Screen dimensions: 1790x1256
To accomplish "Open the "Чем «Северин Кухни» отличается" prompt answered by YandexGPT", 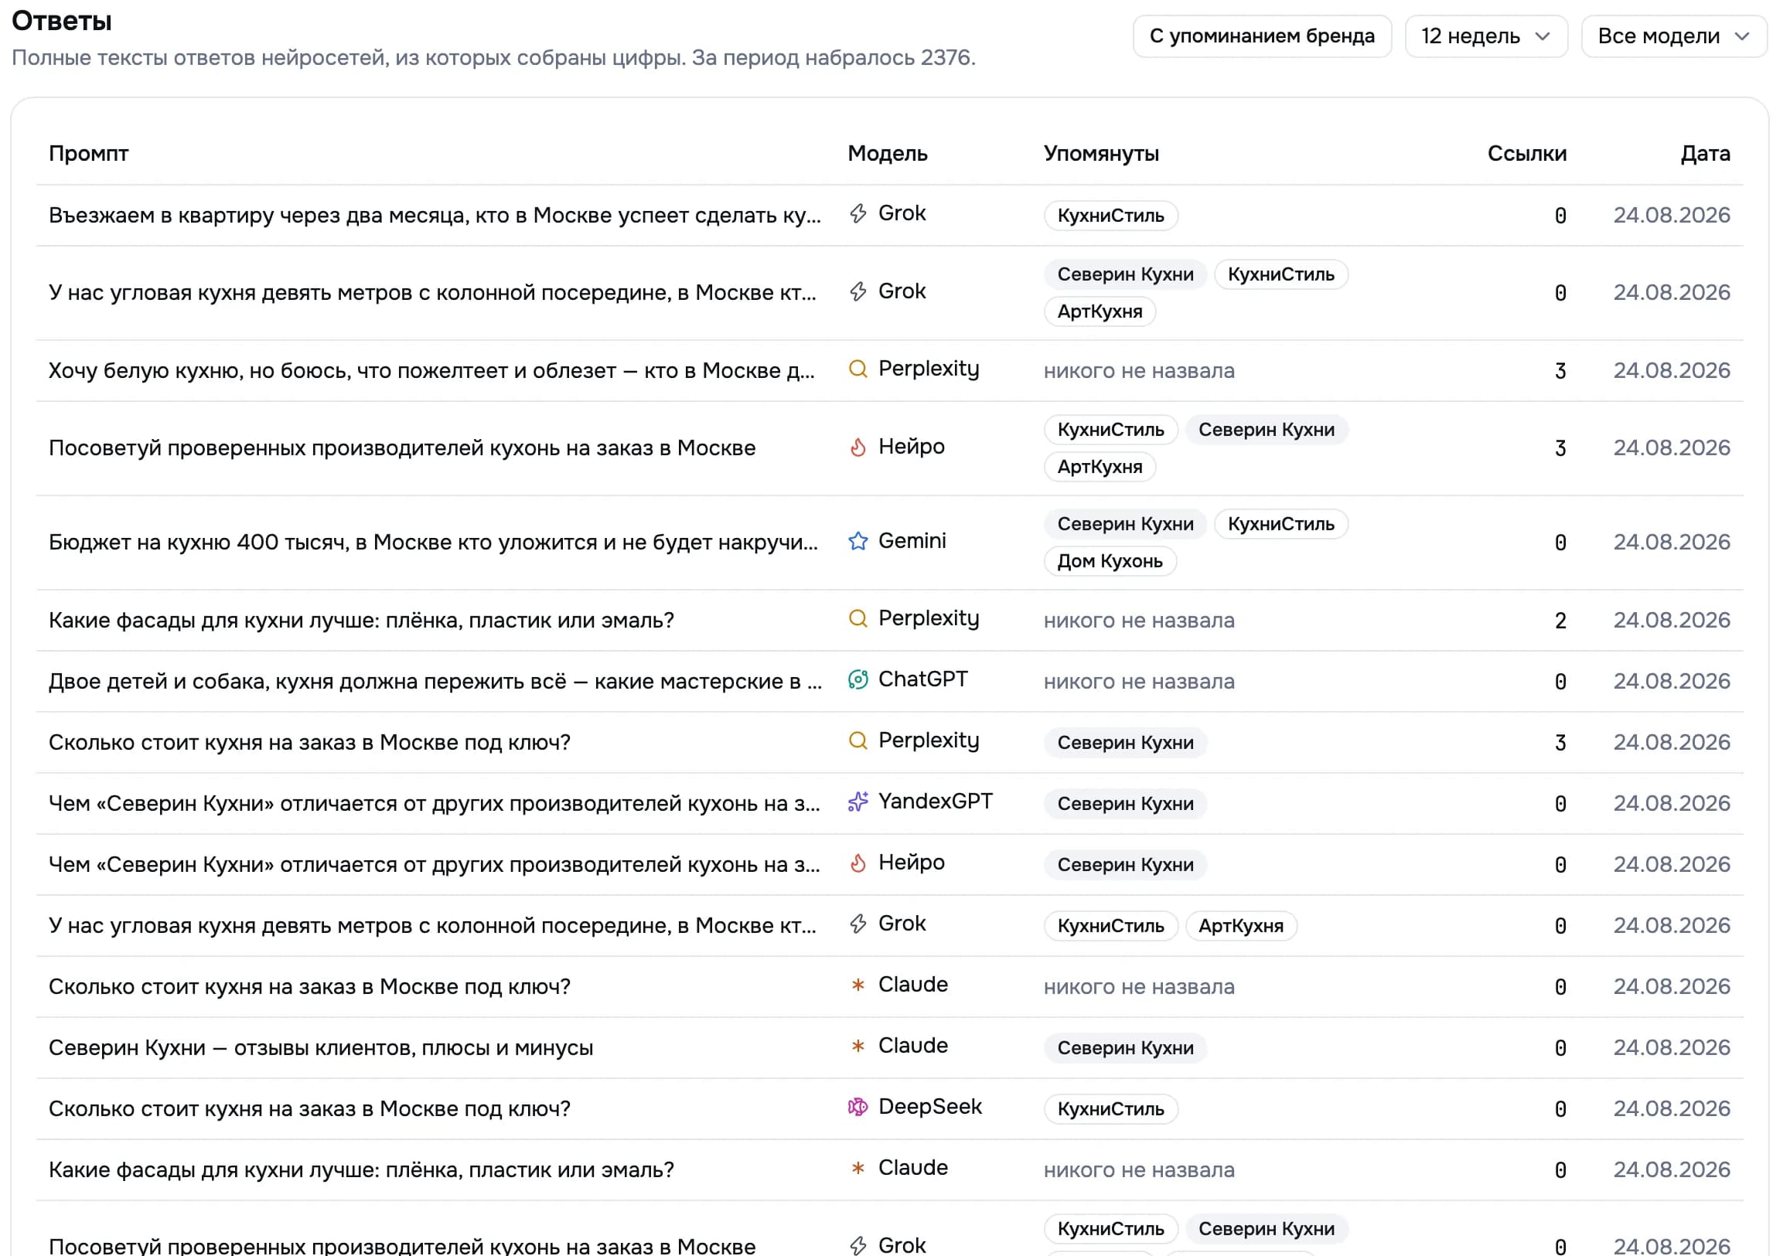I will 434,803.
